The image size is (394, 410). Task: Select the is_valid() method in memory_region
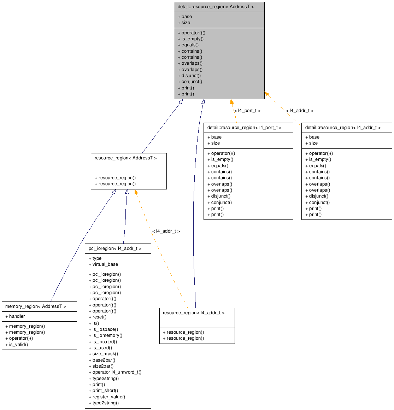pos(15,344)
